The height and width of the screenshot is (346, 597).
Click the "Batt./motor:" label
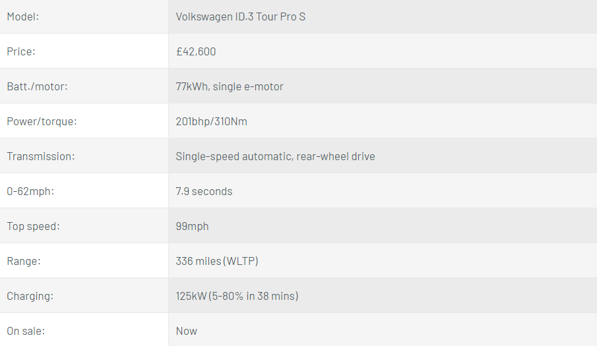click(37, 86)
